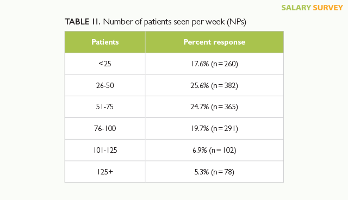Click the Patients column header
This screenshot has height=200, width=348.
tap(105, 42)
